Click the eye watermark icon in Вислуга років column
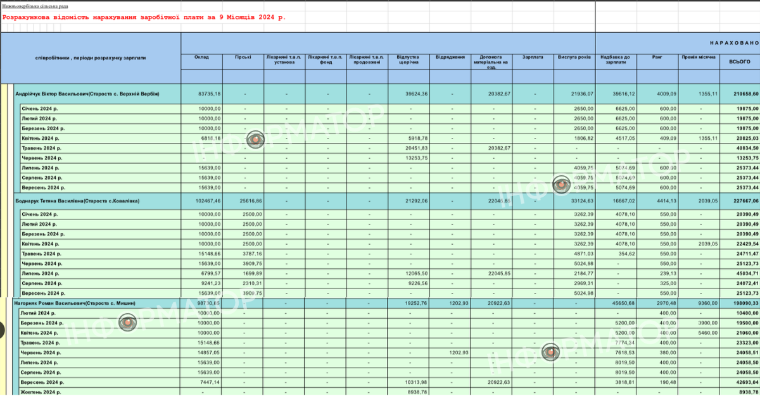The width and height of the screenshot is (760, 396). pyautogui.click(x=562, y=185)
